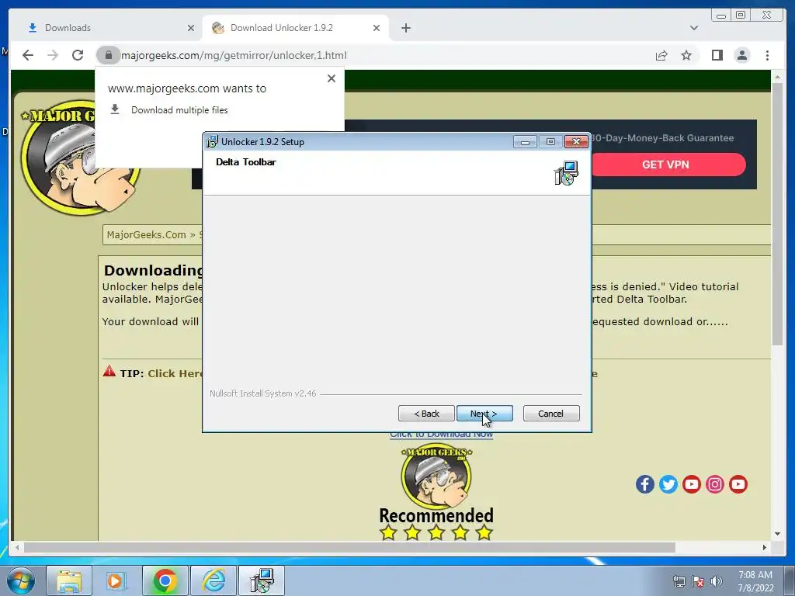Launch Windows Media Player from taskbar

pos(116,580)
